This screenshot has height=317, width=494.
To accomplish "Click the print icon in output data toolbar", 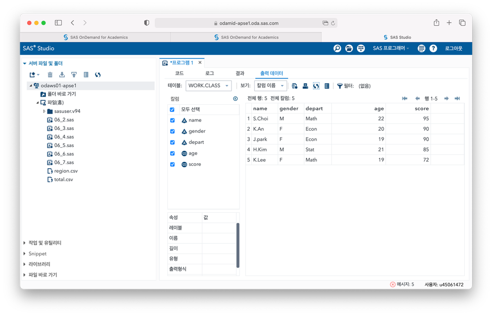I will (x=305, y=86).
